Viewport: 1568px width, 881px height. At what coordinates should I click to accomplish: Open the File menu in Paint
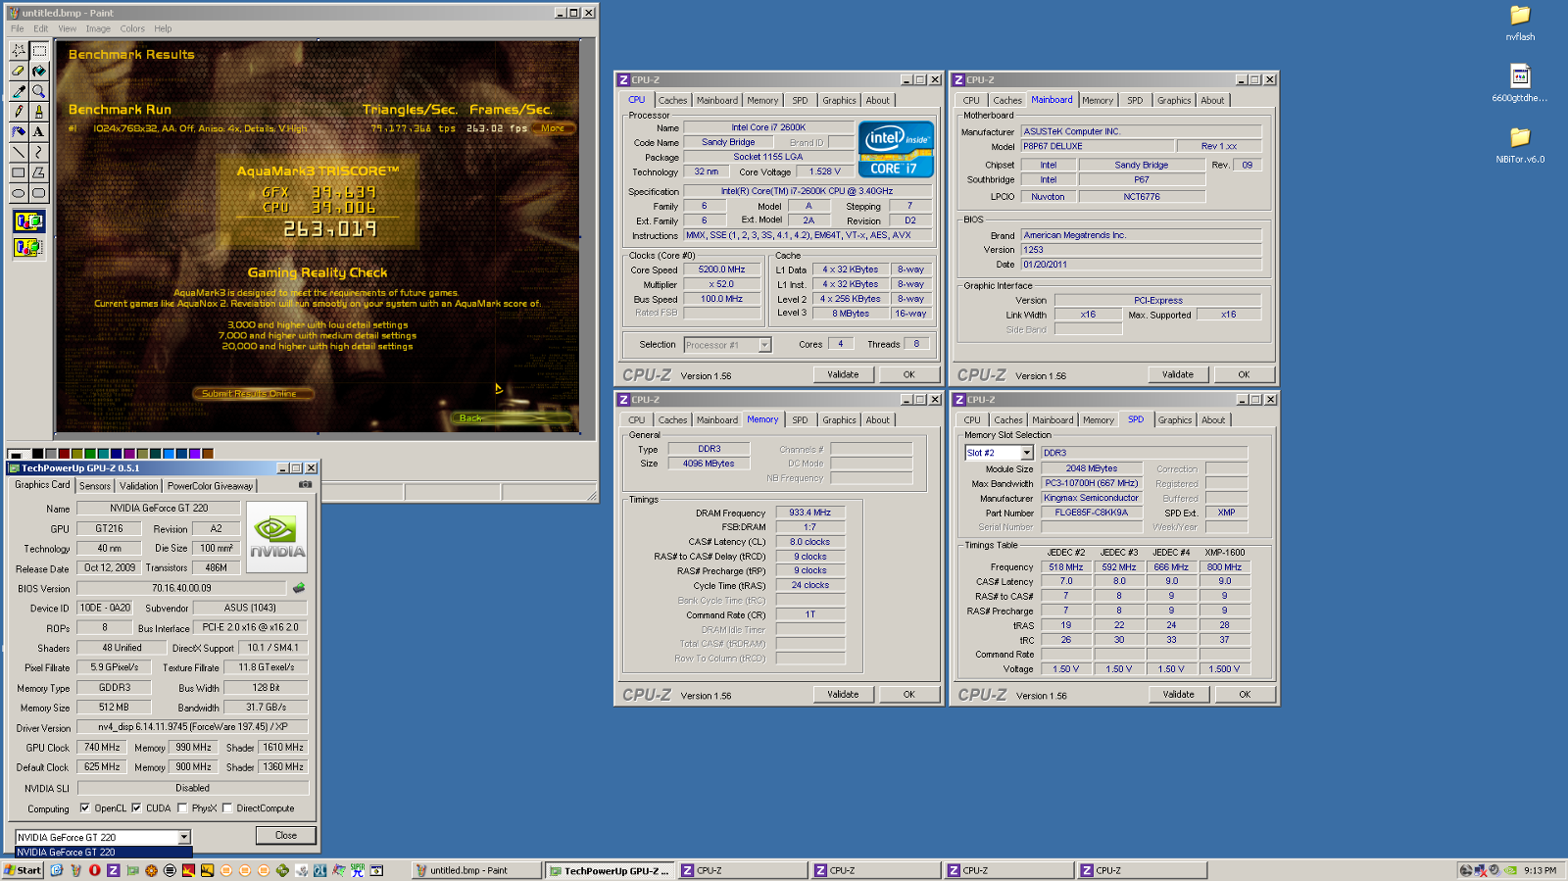pyautogui.click(x=18, y=28)
